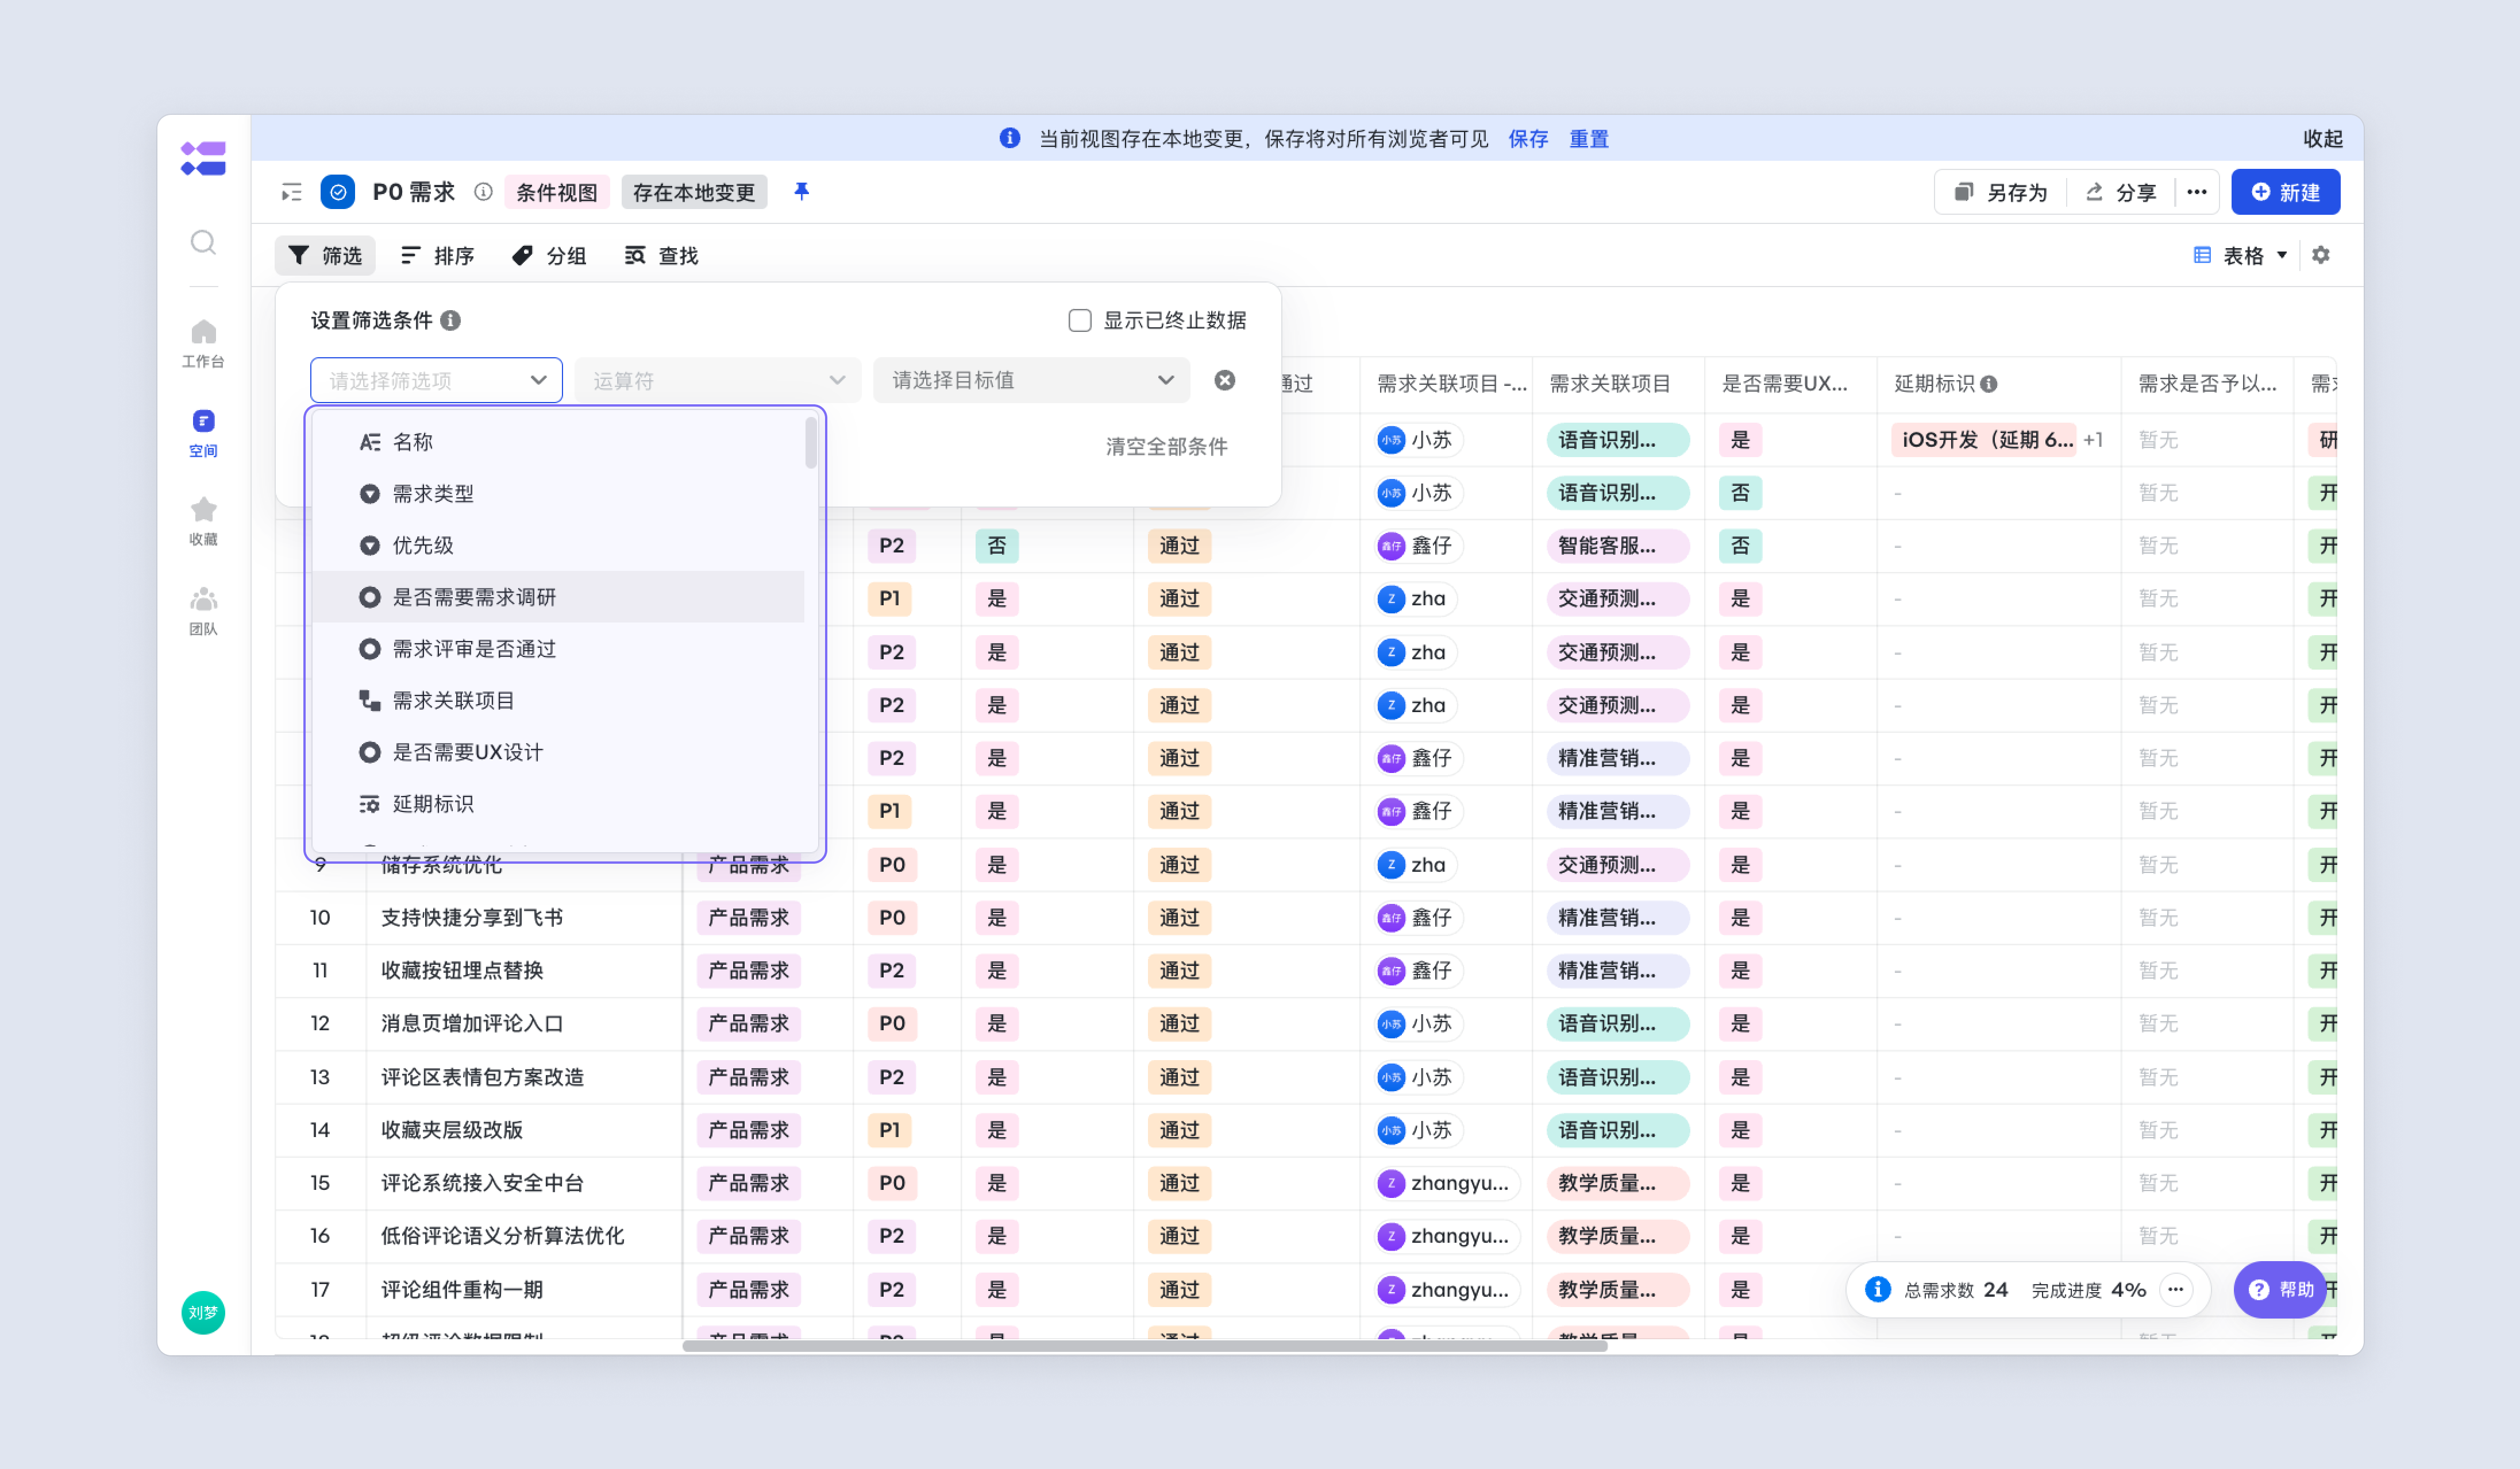
Task: Select 名称 filter option
Action: coord(558,442)
